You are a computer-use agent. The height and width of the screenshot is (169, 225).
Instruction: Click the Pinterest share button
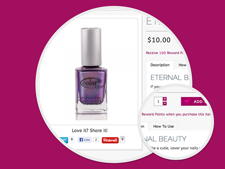pos(110,140)
